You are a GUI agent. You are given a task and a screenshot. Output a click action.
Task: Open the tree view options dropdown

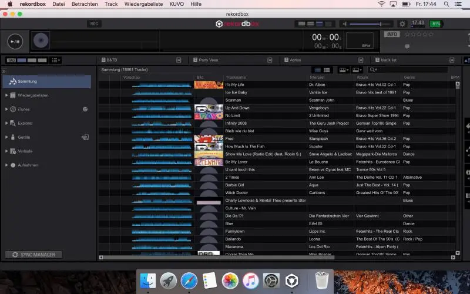56,60
